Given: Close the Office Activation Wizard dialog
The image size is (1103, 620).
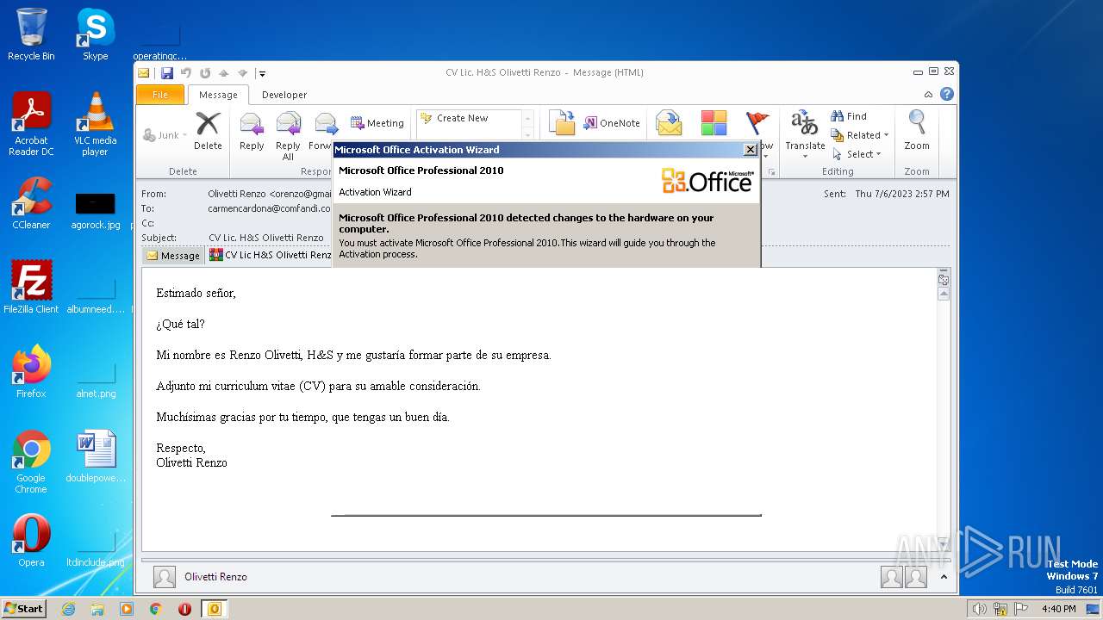Looking at the screenshot, I should tap(750, 150).
